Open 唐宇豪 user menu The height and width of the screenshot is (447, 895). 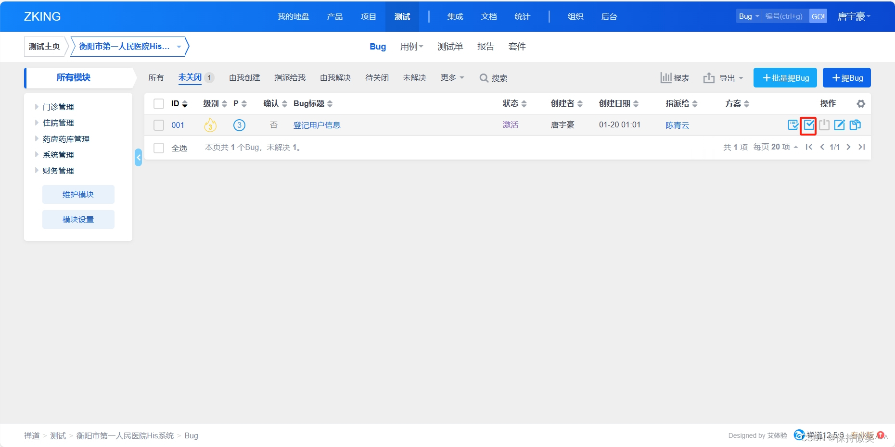[854, 16]
